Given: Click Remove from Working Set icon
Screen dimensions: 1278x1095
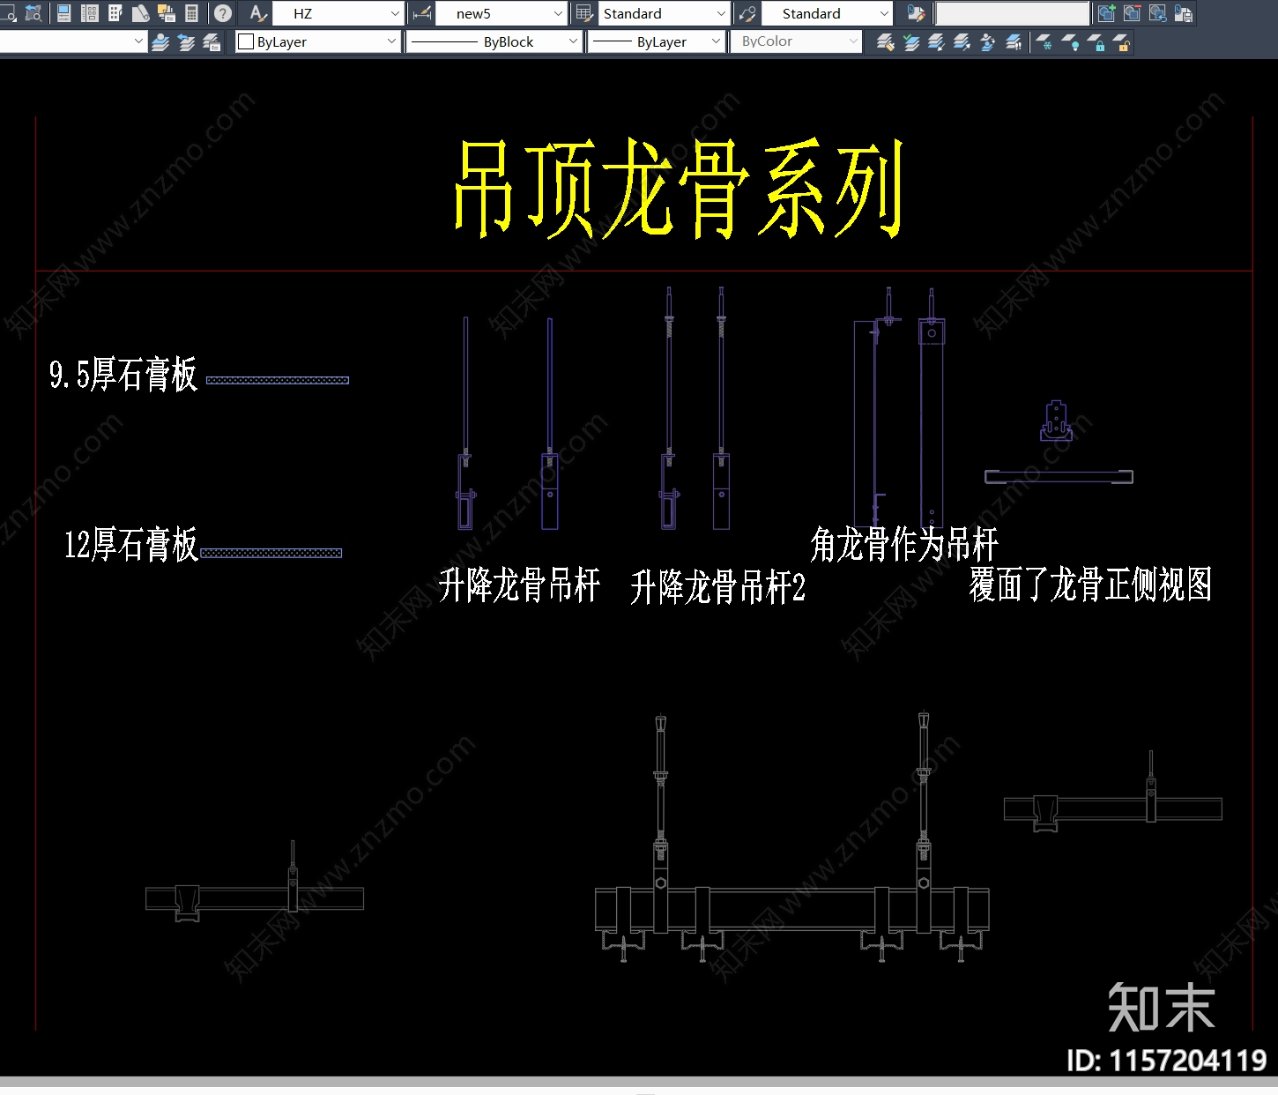Looking at the screenshot, I should pyautogui.click(x=1133, y=13).
